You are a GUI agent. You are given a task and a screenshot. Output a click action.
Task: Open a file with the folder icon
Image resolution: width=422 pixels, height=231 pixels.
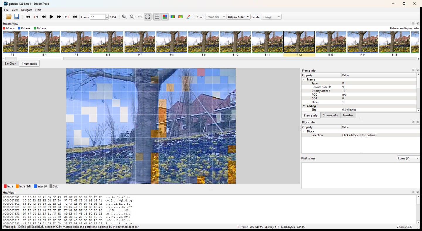pos(9,17)
